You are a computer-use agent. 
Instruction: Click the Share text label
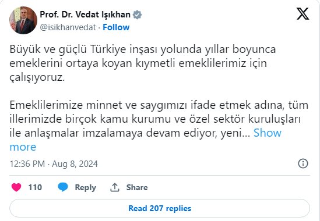click(x=137, y=187)
